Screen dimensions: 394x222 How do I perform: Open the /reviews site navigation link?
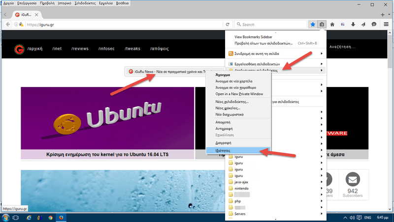click(x=81, y=49)
